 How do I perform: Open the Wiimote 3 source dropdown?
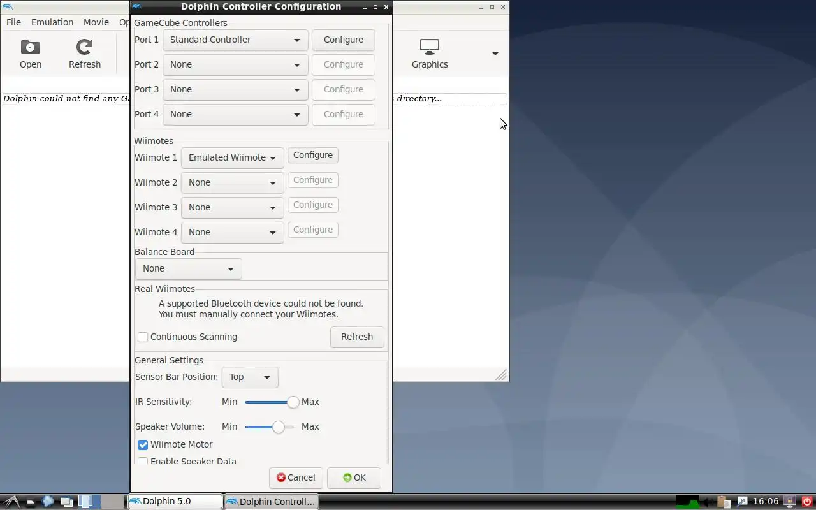(232, 207)
